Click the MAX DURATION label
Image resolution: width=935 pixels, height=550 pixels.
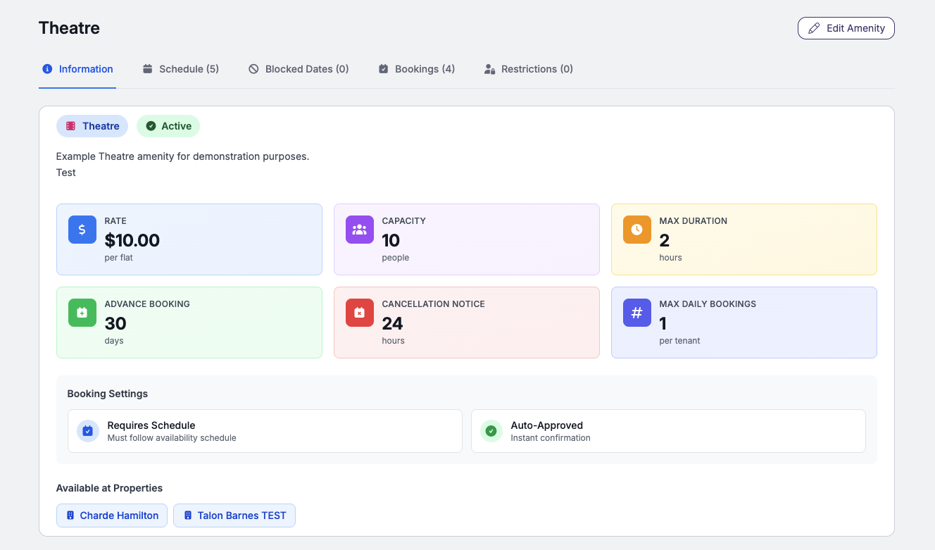[x=694, y=221]
